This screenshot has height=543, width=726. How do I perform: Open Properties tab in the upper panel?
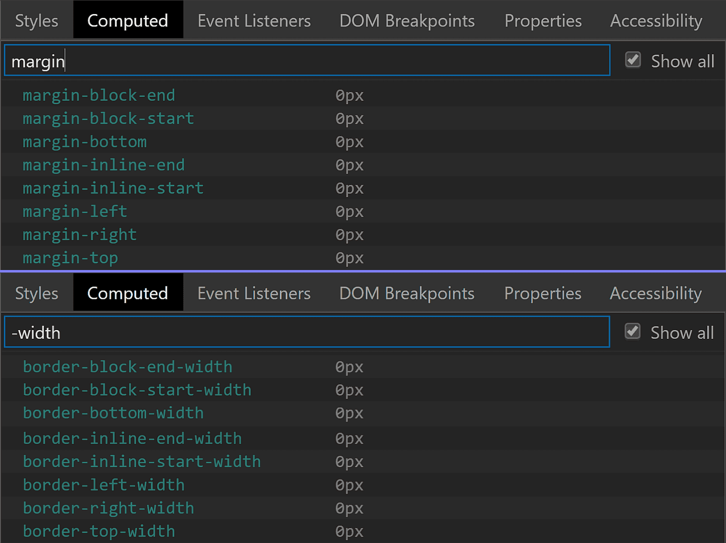[x=543, y=21]
